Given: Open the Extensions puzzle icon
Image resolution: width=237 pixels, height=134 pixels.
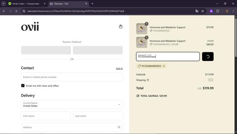Looking at the screenshot, I should [x=217, y=11].
